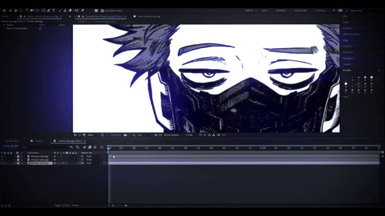Image resolution: width=385 pixels, height=216 pixels.
Task: Toggle Shy layers switch in timeline
Action: coord(85,147)
